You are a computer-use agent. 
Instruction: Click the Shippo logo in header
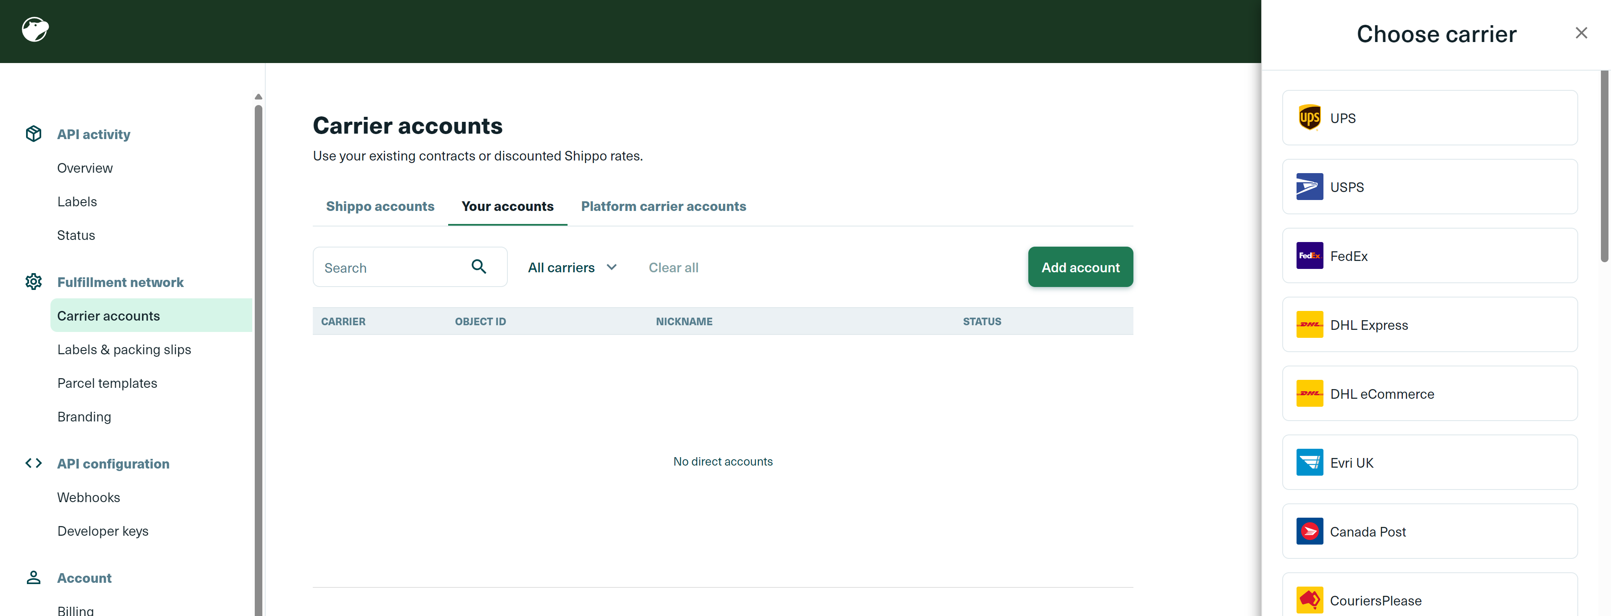pos(35,29)
